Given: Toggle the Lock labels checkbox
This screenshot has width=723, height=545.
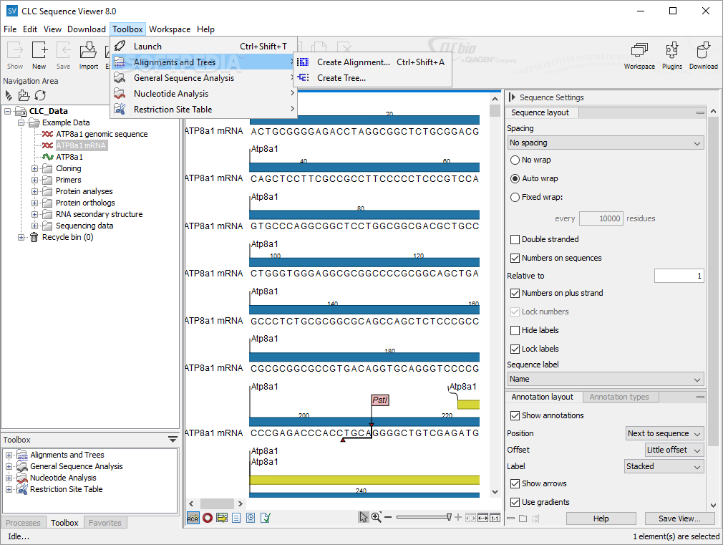Looking at the screenshot, I should click(515, 349).
